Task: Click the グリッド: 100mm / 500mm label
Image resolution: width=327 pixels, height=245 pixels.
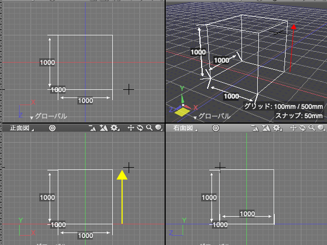Action: click(x=283, y=107)
